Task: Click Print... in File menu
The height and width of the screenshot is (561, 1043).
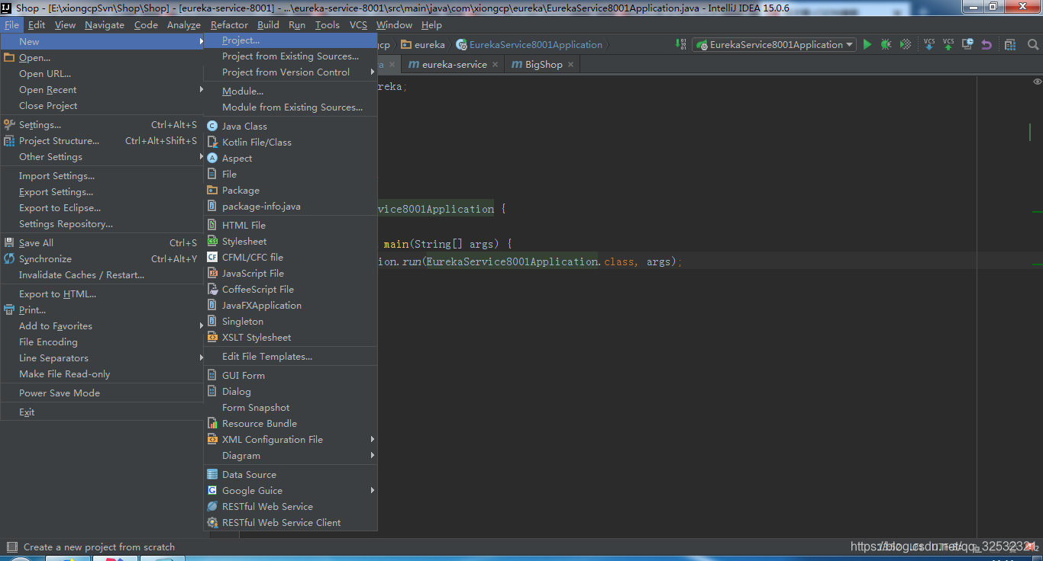Action: (102, 309)
